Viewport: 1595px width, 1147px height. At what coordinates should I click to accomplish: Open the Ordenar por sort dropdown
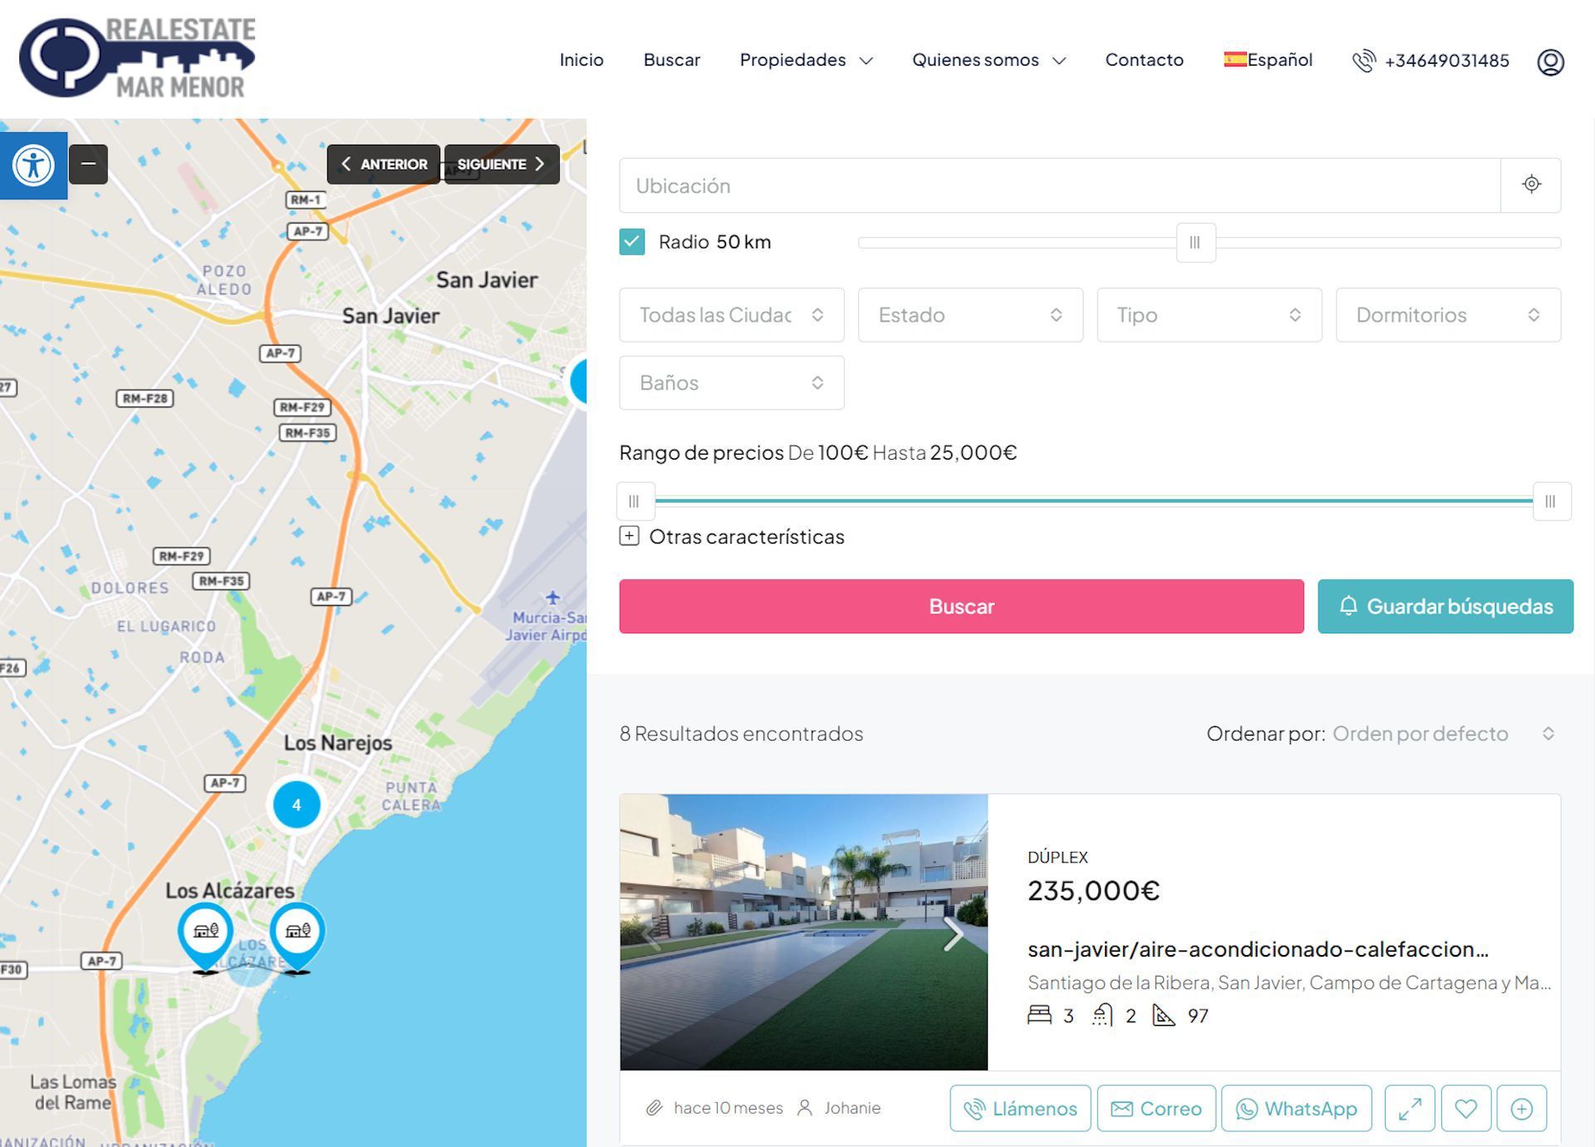(1444, 734)
